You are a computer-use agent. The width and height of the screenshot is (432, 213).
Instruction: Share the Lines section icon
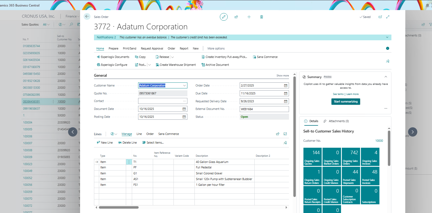(278, 134)
